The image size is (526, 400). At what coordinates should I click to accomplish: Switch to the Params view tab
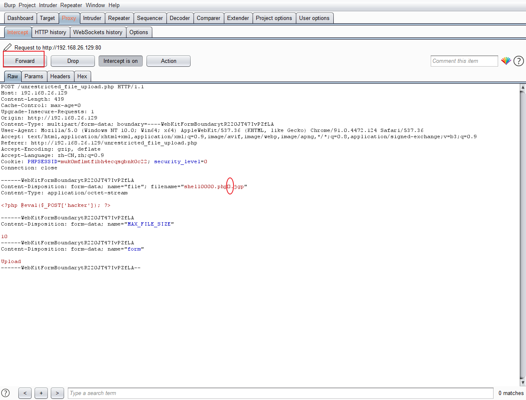[x=34, y=76]
